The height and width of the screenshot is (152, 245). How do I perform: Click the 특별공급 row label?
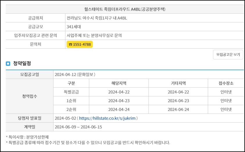point(71,92)
